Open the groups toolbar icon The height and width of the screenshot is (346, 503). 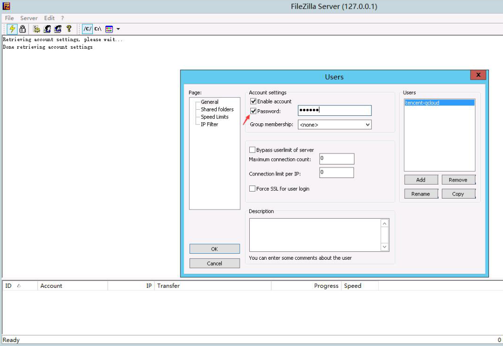coord(58,29)
